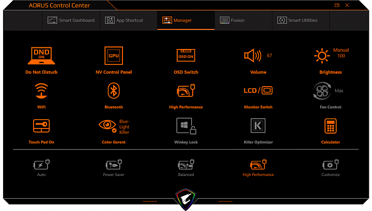Select the Auto power mode
The image size is (372, 211).
[41, 168]
